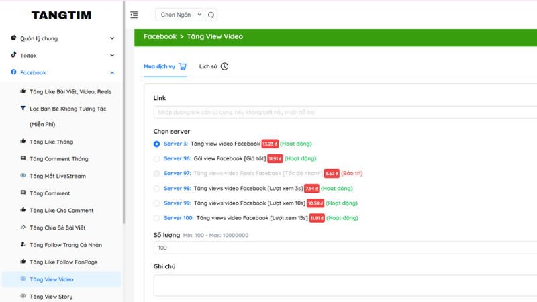Click the sidebar vertical scrollbar
The height and width of the screenshot is (302, 537).
click(x=124, y=134)
